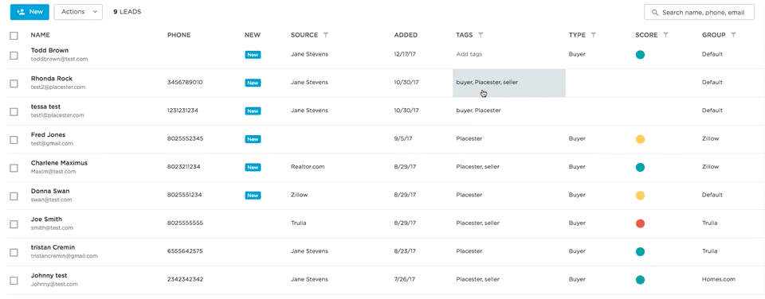Screen dimensions: 765x299
Task: Click the NAME column header
Action: (40, 35)
